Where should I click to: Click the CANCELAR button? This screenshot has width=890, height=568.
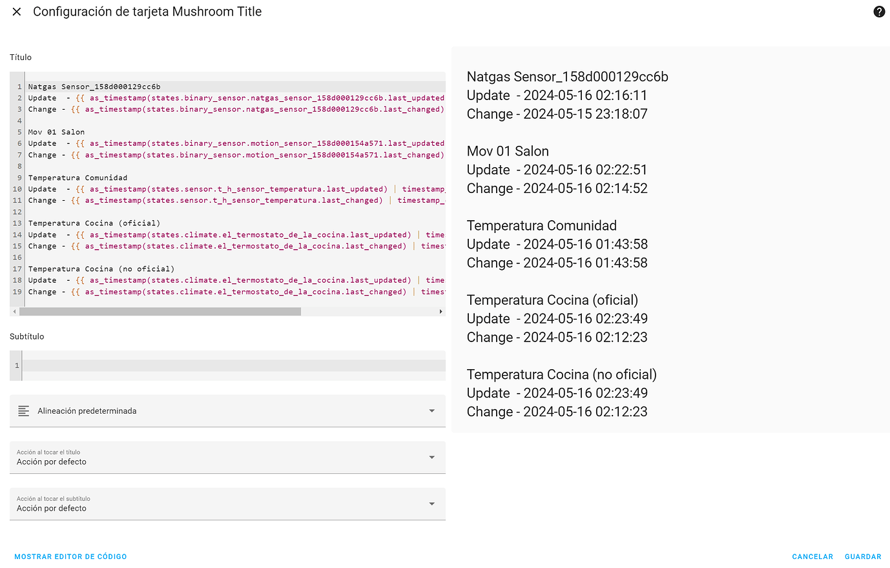point(812,556)
